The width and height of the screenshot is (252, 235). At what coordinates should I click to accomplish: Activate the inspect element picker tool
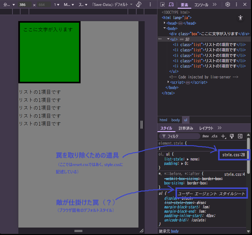pos(162,4)
